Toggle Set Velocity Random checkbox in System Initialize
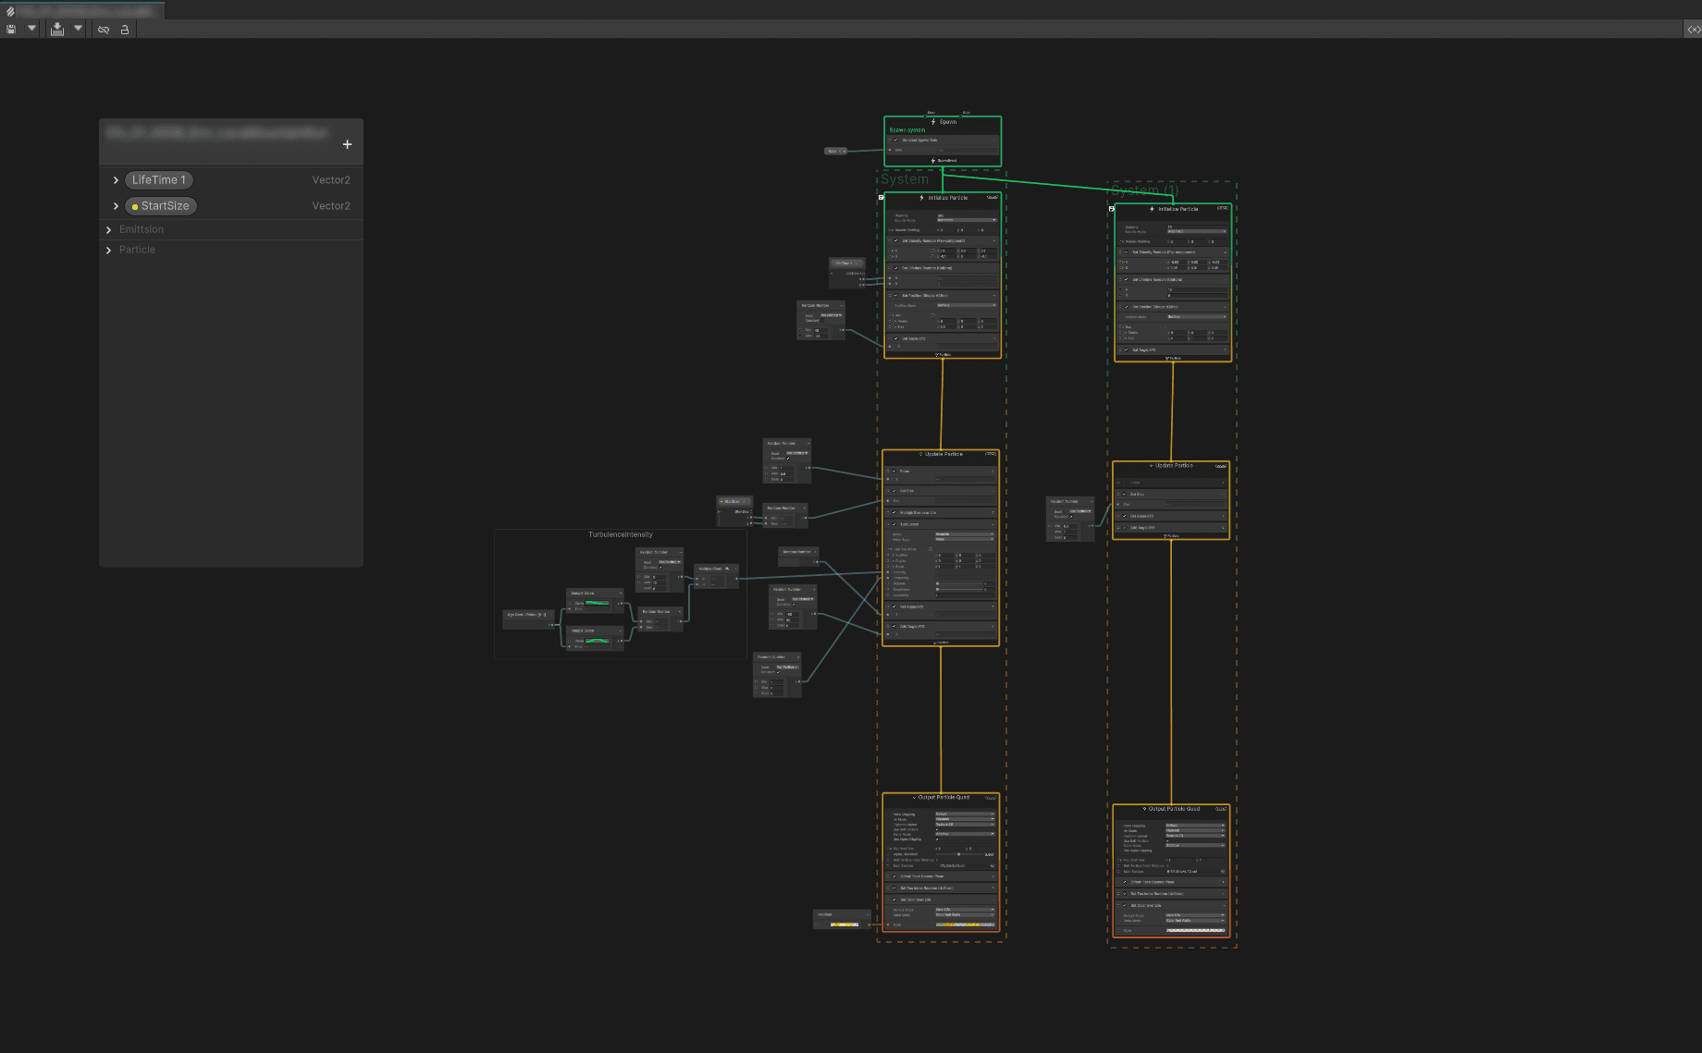This screenshot has width=1702, height=1053. (895, 241)
